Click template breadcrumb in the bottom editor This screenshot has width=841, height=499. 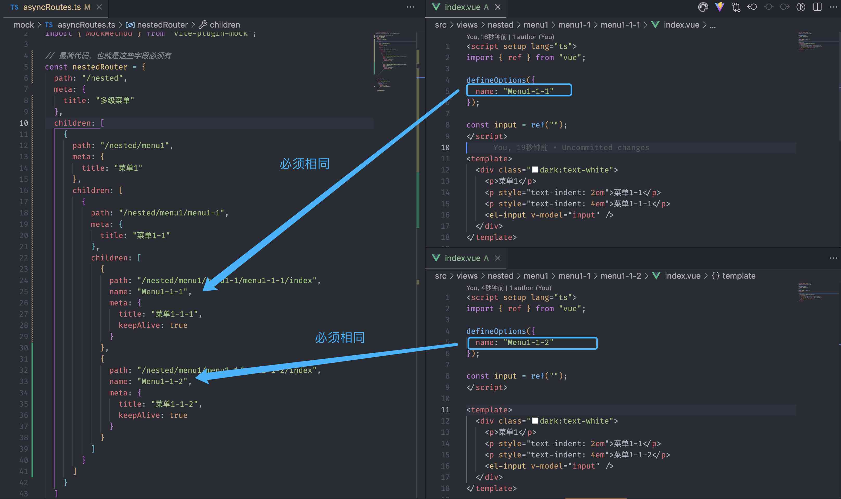(x=738, y=276)
